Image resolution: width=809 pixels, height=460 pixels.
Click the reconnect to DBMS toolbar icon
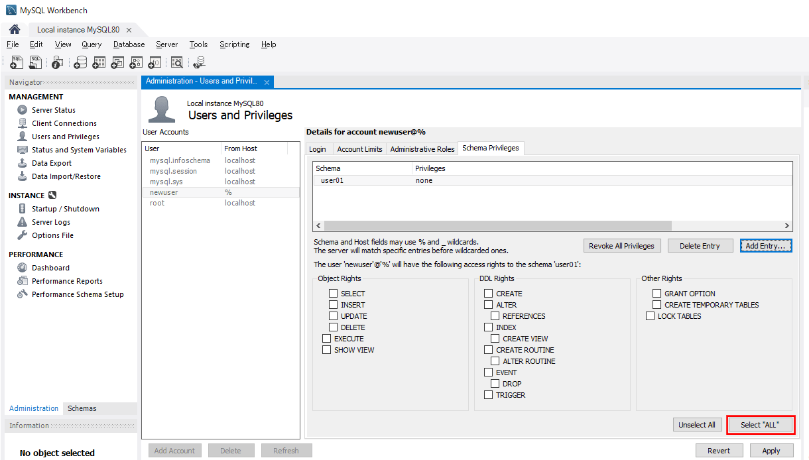click(x=199, y=62)
